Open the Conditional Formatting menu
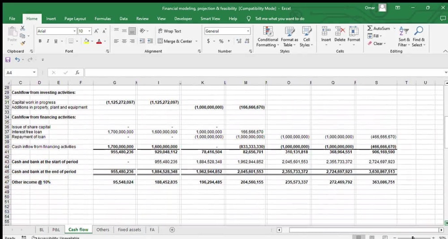This screenshot has height=239, width=448. coord(267,37)
